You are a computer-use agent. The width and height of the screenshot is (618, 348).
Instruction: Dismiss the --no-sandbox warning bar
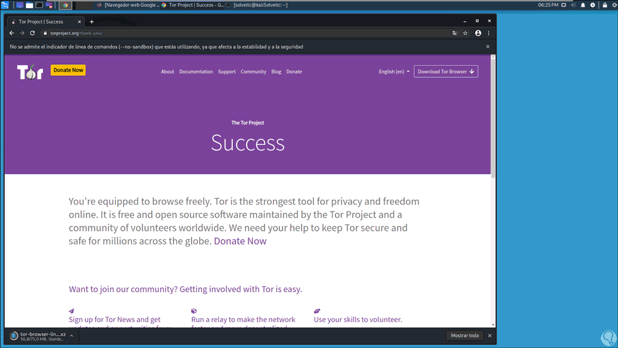(x=488, y=46)
